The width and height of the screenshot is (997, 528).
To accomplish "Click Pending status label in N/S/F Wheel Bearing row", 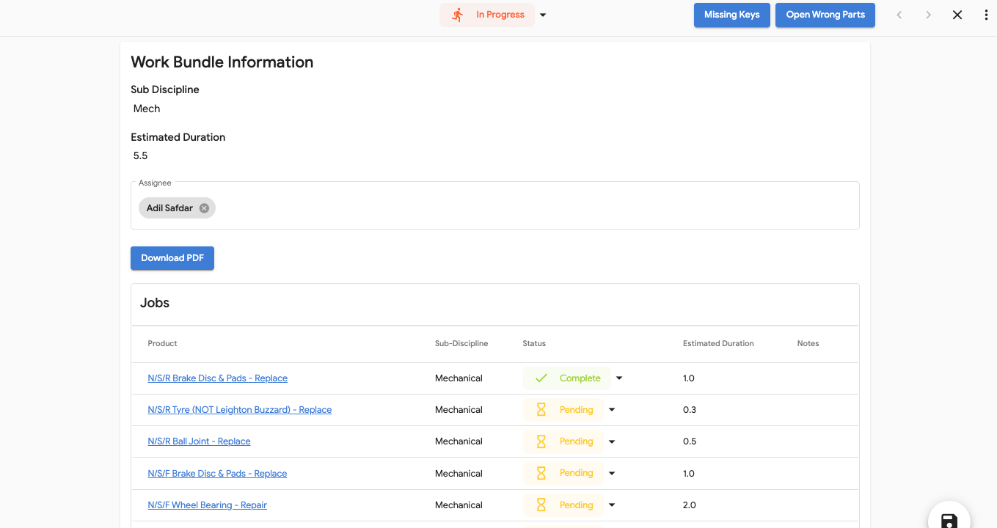I will pos(577,505).
